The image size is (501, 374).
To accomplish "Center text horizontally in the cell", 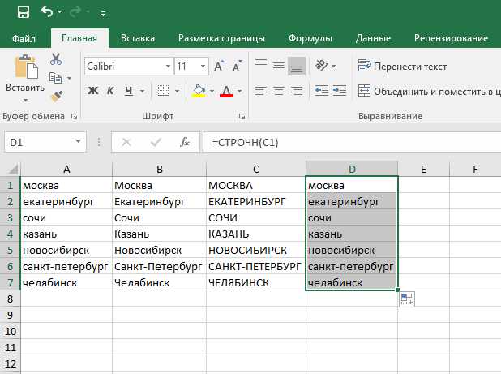I will pos(279,91).
